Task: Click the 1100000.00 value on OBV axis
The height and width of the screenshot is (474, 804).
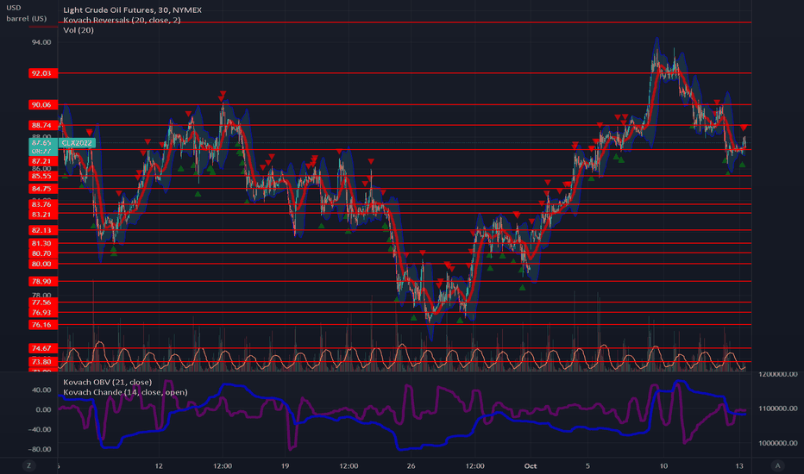Action: 776,409
